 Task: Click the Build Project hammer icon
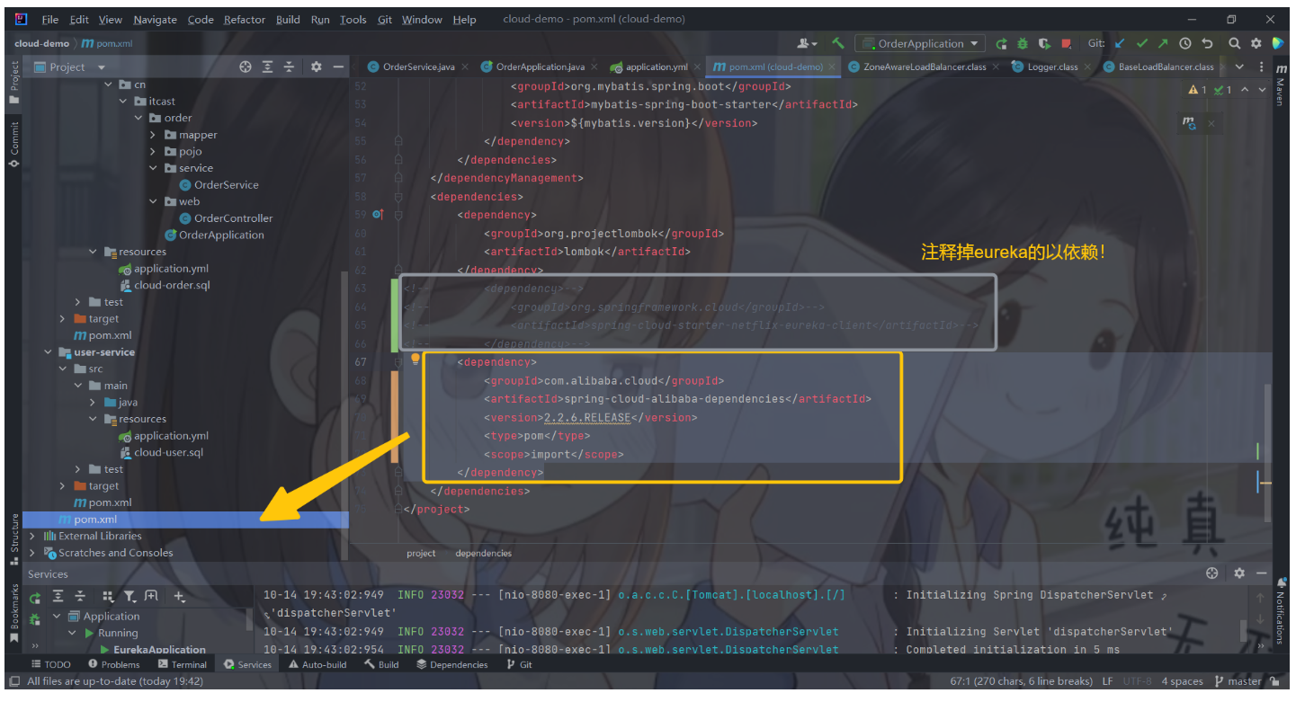pos(837,43)
